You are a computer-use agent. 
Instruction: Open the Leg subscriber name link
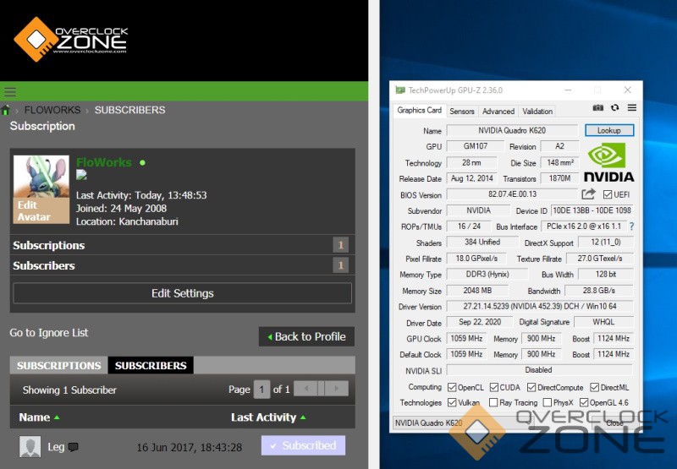[56, 447]
